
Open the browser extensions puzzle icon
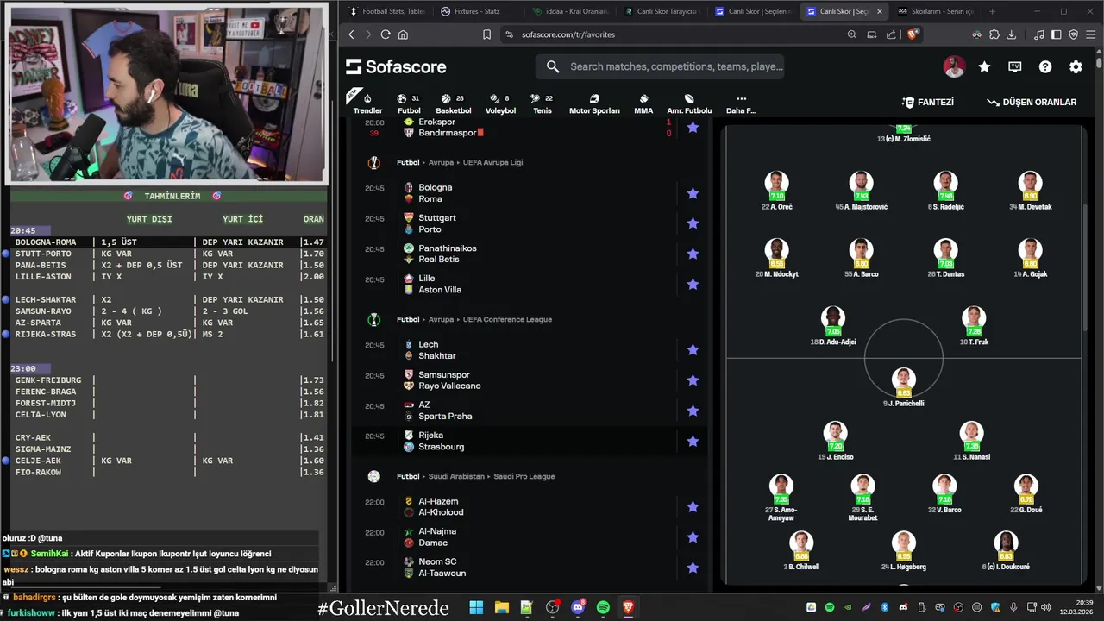[x=994, y=34]
